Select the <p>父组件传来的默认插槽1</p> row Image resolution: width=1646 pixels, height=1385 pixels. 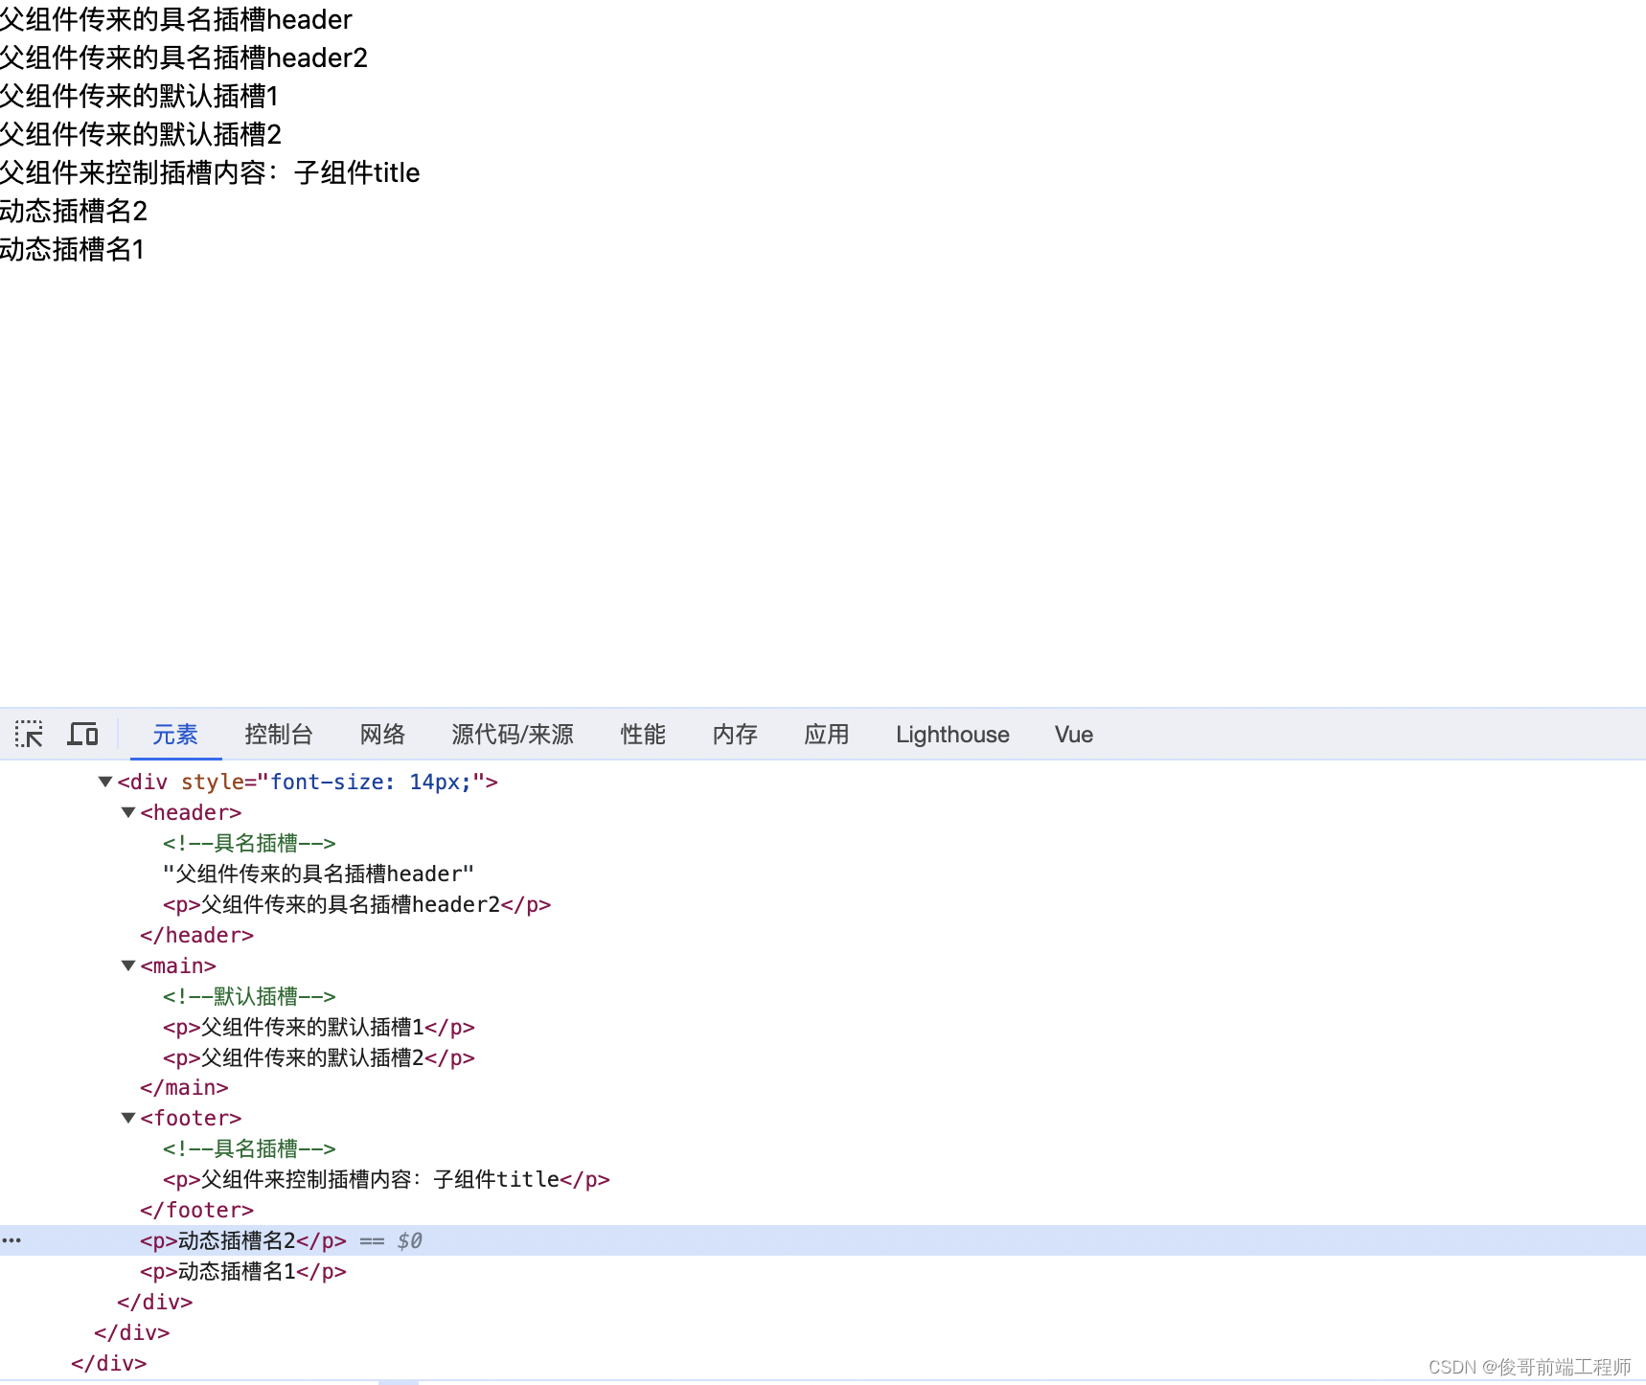pyautogui.click(x=318, y=1027)
